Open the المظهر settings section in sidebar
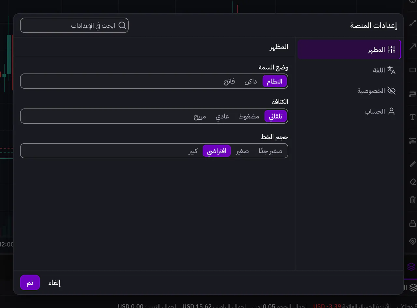This screenshot has height=308, width=417. tap(349, 49)
